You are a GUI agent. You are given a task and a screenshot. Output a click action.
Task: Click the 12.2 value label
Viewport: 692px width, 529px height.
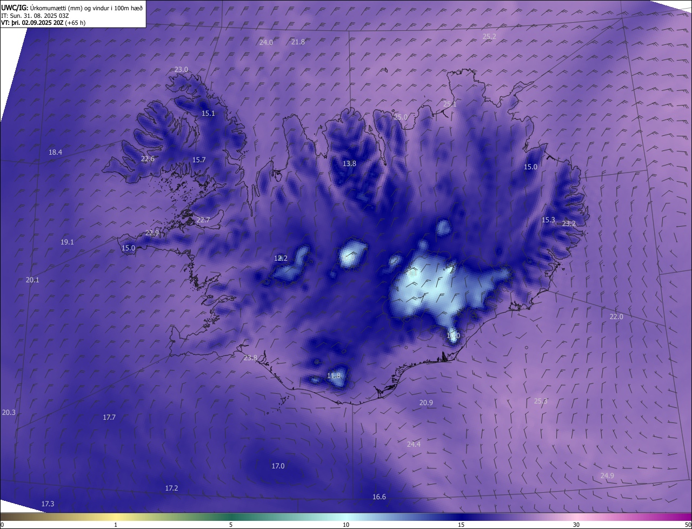[281, 258]
